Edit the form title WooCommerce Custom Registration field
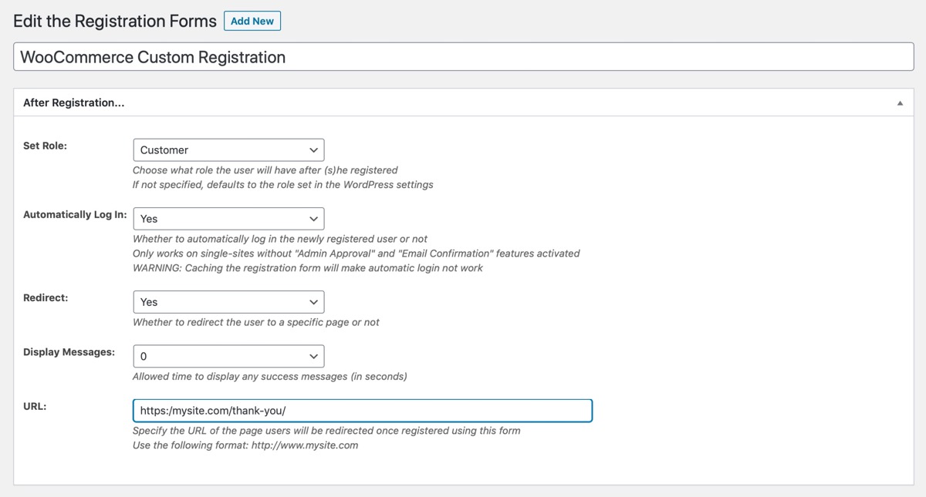The height and width of the screenshot is (497, 926). (463, 57)
